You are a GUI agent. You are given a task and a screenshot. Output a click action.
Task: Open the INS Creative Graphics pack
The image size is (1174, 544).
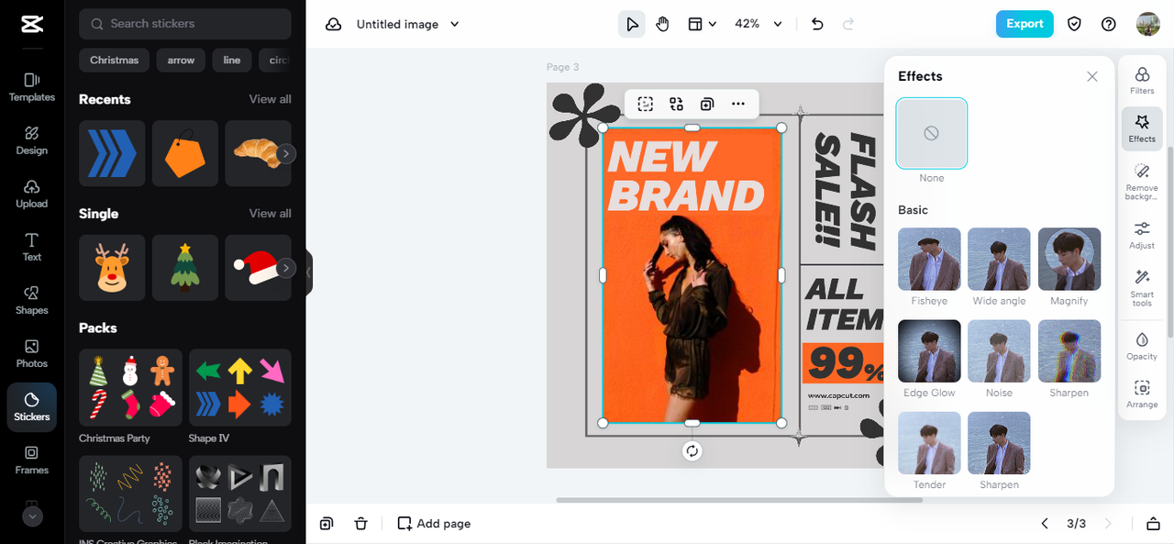130,494
